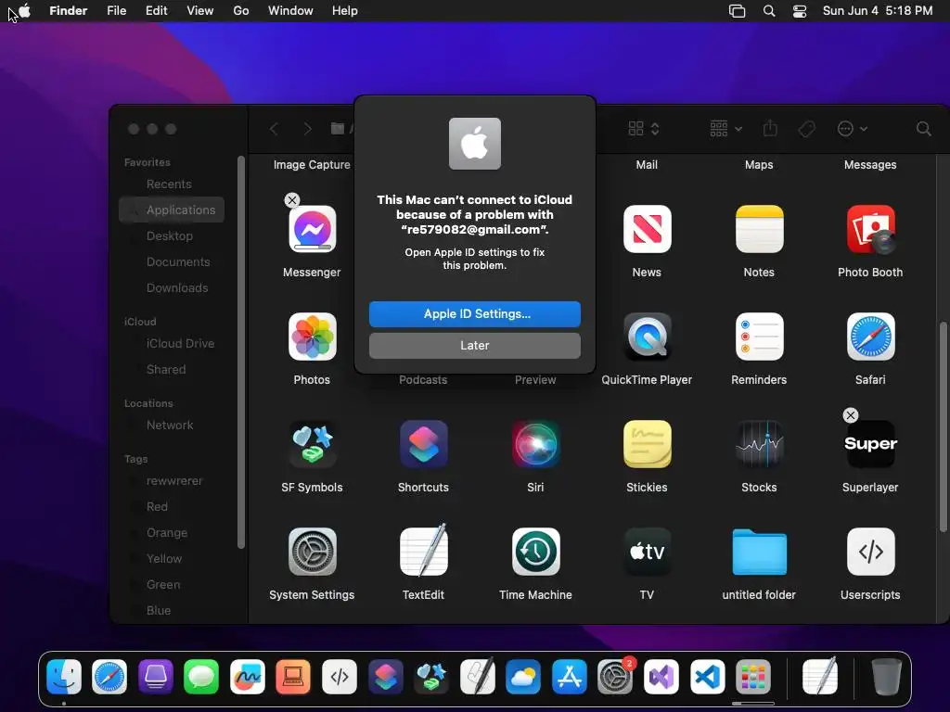950x712 pixels.
Task: Click the Finder window search icon
Action: click(x=923, y=128)
